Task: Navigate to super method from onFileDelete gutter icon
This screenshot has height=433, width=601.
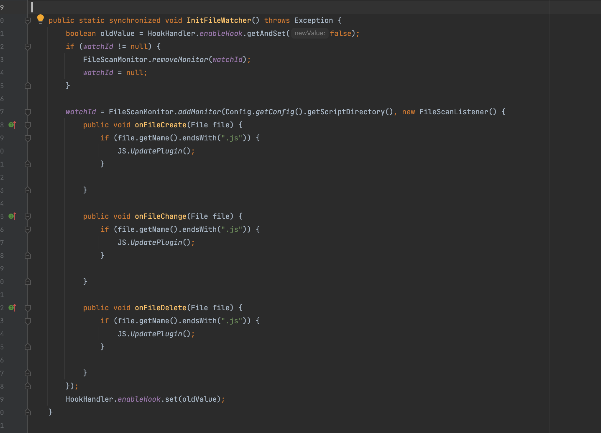Action: (11, 307)
